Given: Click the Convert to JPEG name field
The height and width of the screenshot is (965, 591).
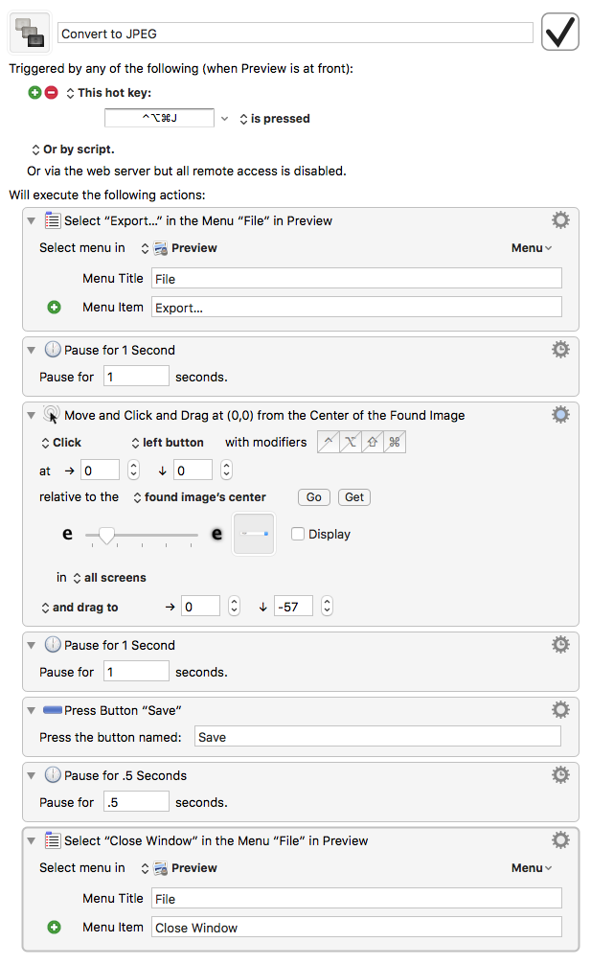Looking at the screenshot, I should pyautogui.click(x=294, y=34).
